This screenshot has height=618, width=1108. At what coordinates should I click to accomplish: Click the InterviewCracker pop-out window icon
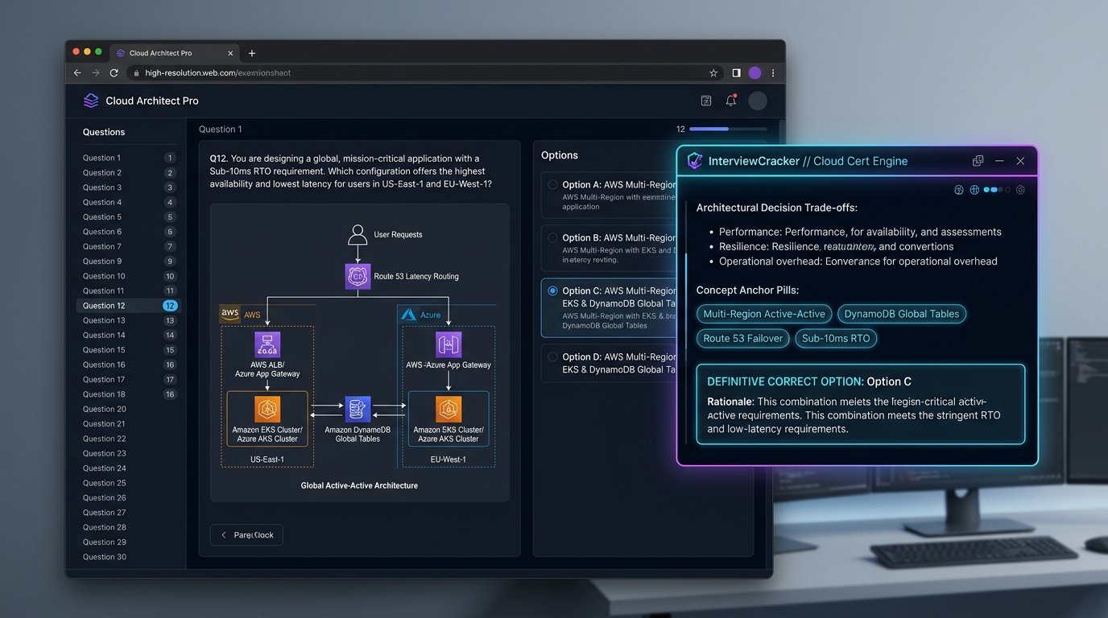click(978, 161)
